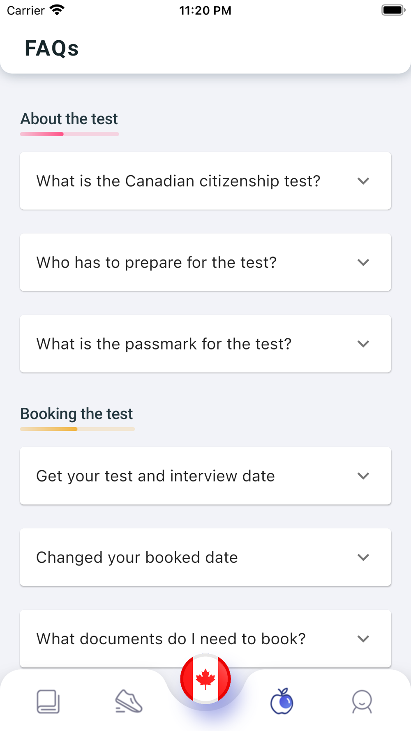Open 'What is the Canadian citizenship test?' text
This screenshot has height=731, width=411.
click(178, 181)
